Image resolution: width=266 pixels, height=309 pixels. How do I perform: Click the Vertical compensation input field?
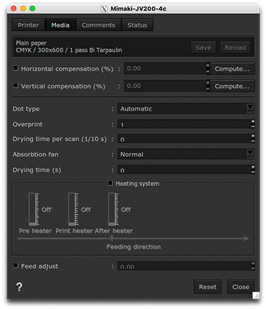(165, 86)
